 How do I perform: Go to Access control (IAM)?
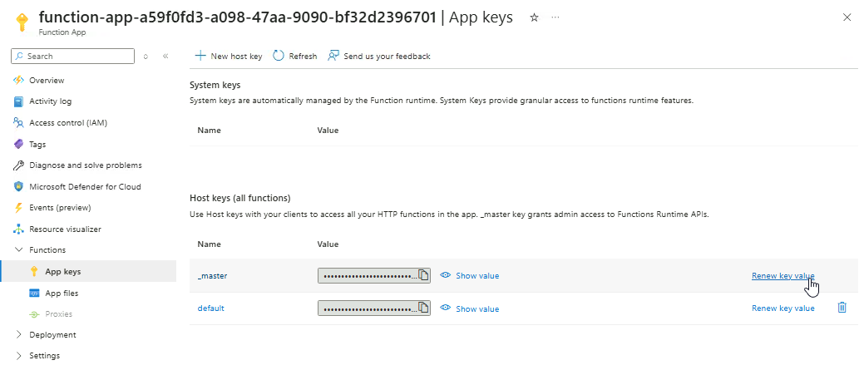[67, 123]
